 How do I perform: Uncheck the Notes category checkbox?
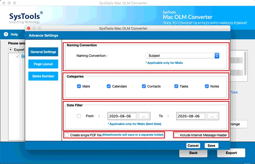pos(207,86)
